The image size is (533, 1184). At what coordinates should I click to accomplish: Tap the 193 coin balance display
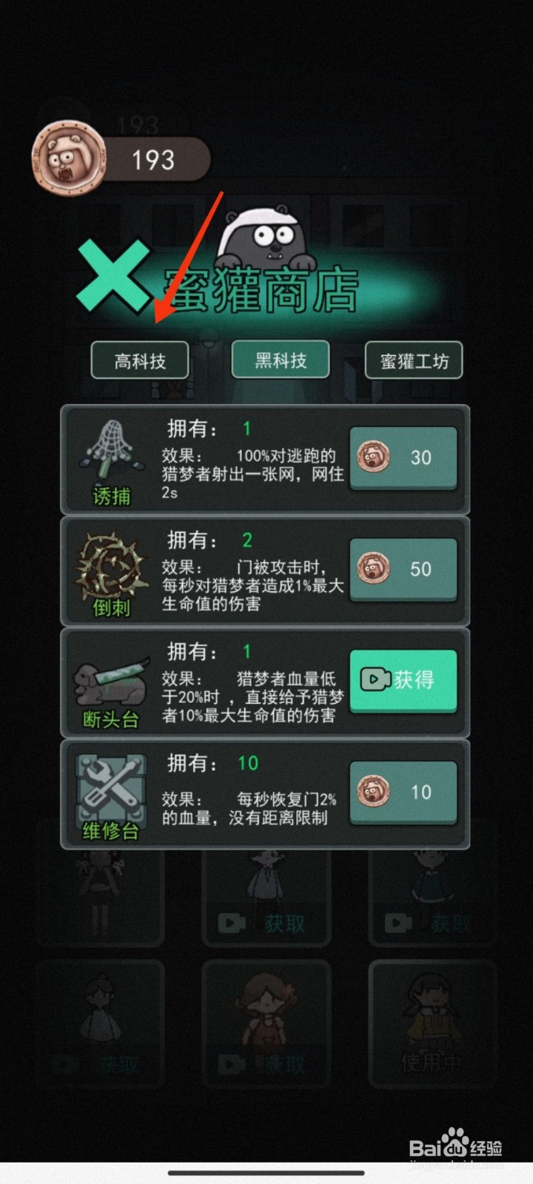[152, 160]
